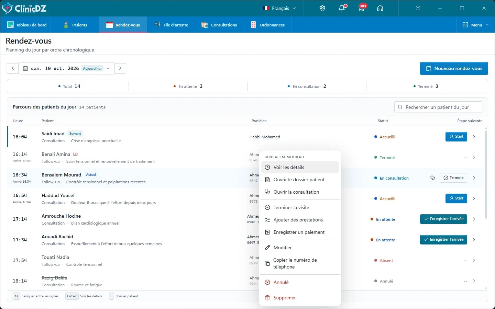Click the stethoscope icon in Bensalem Mourad's row
Screen dimensions: 495x309
click(433, 178)
